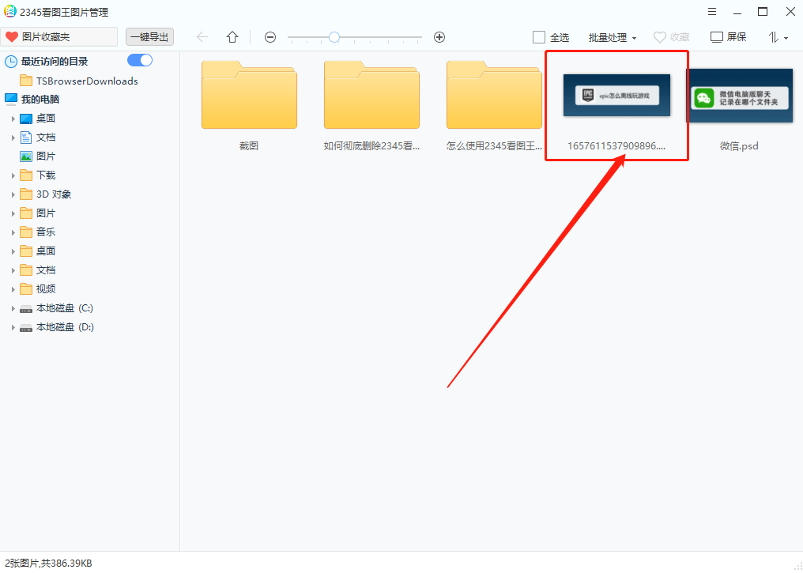803x573 pixels.
Task: Click the thumbnail size slider handle
Action: [x=334, y=37]
